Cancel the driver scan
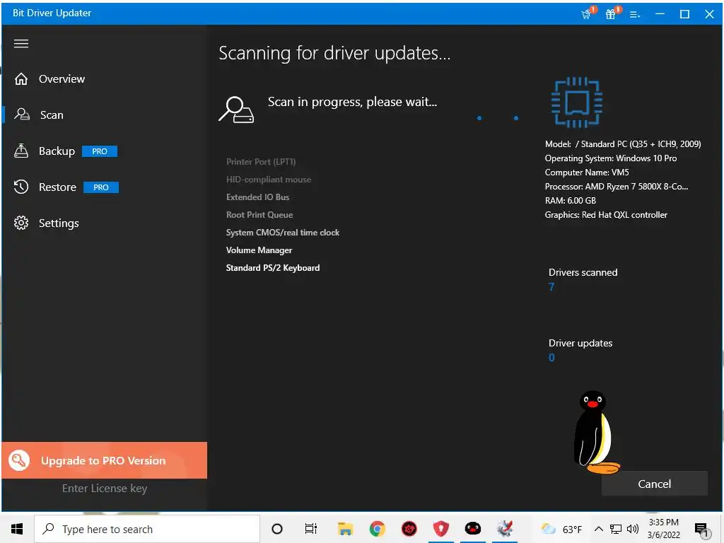The height and width of the screenshot is (543, 724). (x=654, y=484)
